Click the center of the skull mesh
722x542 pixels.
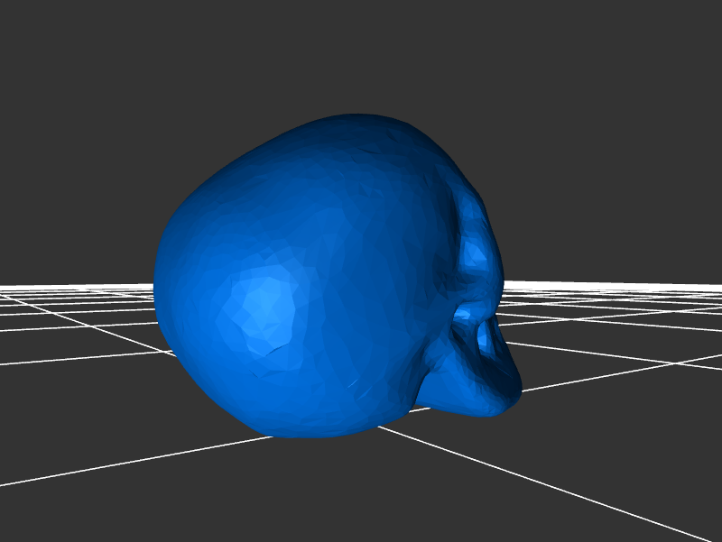pos(334,280)
